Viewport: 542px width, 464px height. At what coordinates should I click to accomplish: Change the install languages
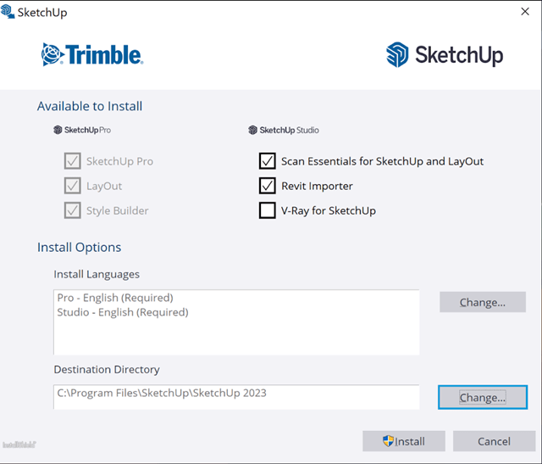coord(482,302)
